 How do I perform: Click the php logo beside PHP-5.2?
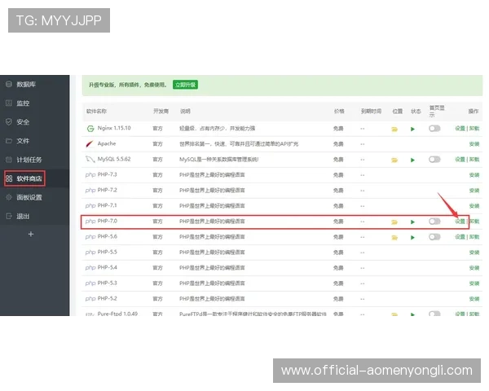90,299
